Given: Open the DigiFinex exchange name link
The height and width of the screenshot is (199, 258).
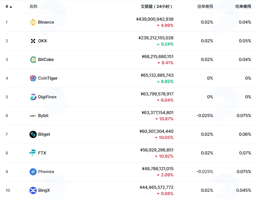Looking at the screenshot, I should pyautogui.click(x=47, y=97).
